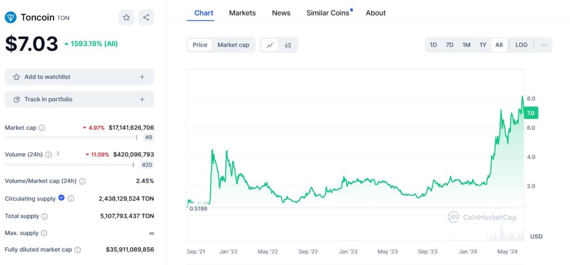This screenshot has height=265, width=570.
Task: Switch to the Chart tab
Action: [204, 13]
